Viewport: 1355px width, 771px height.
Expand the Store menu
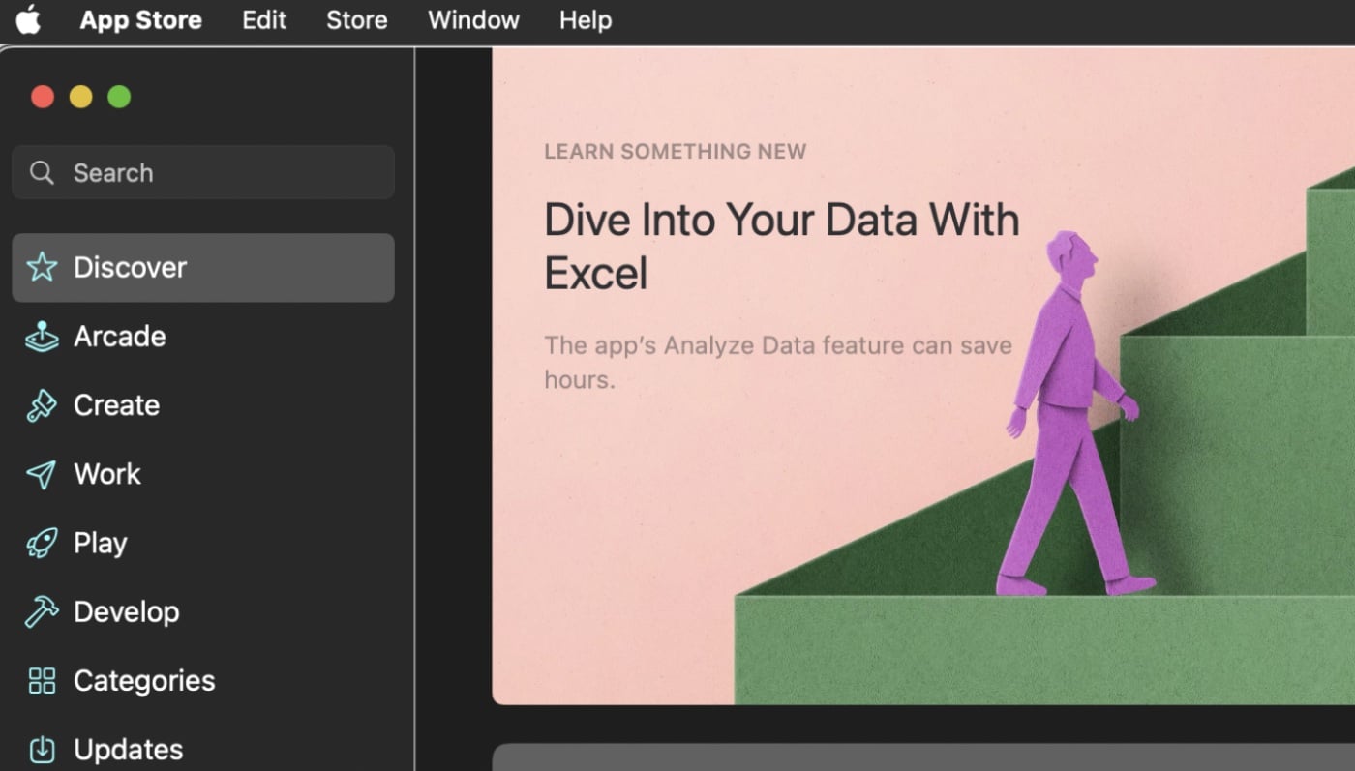[356, 20]
